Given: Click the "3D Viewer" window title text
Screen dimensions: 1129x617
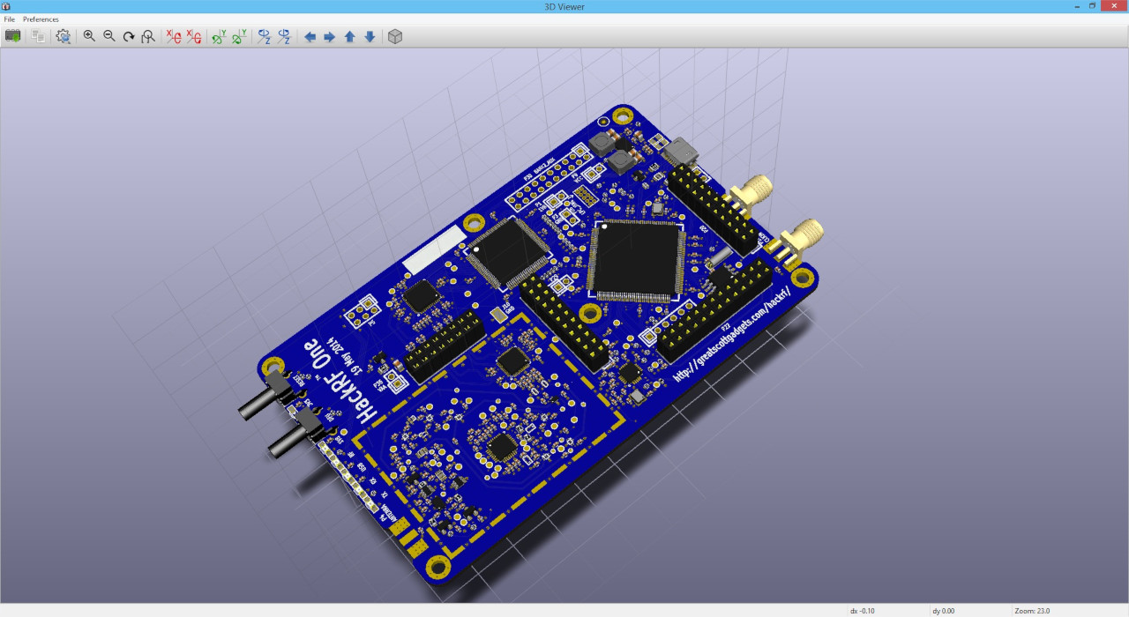Looking at the screenshot, I should click(564, 6).
